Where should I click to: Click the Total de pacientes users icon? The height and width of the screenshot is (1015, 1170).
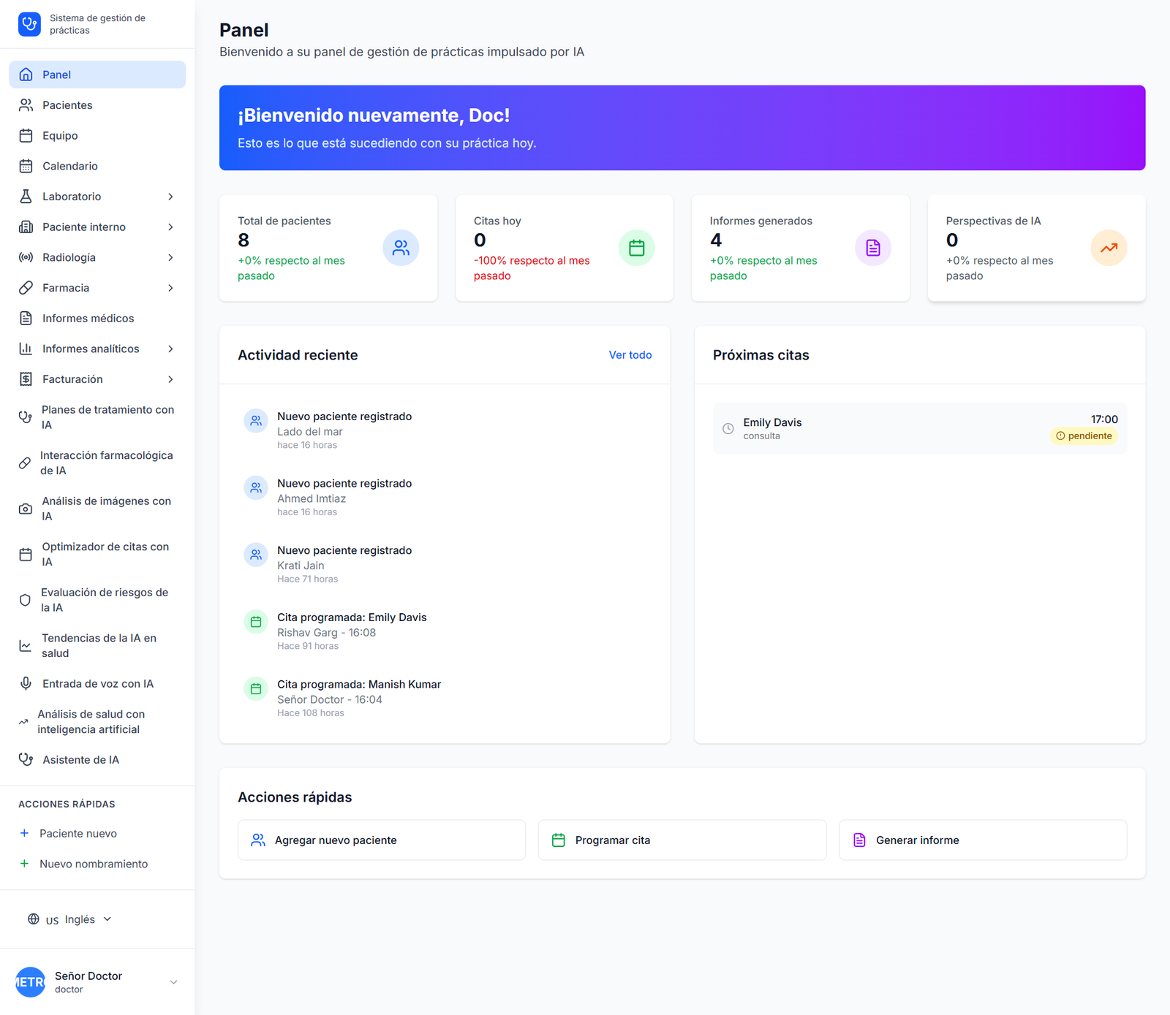coord(401,248)
